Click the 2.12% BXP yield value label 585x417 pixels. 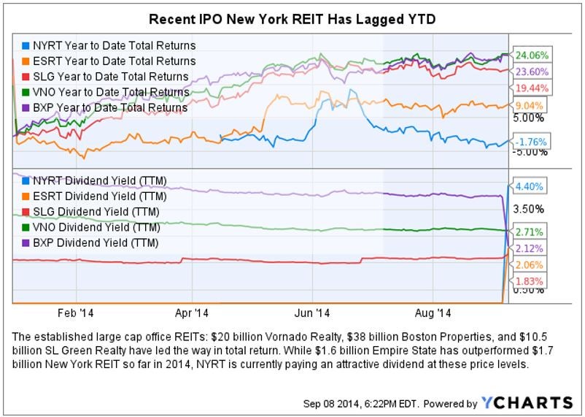coord(529,248)
